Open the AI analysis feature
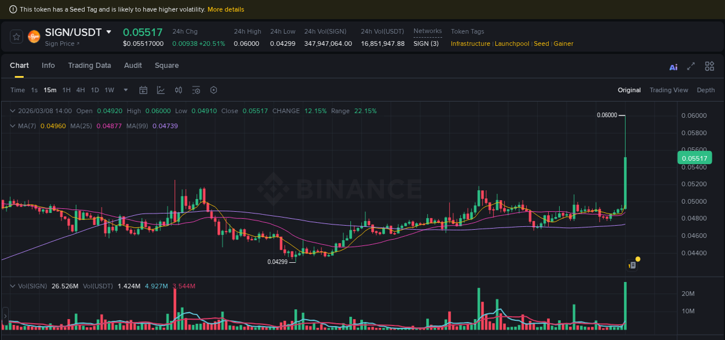Viewport: 725px width, 340px height. click(x=673, y=67)
